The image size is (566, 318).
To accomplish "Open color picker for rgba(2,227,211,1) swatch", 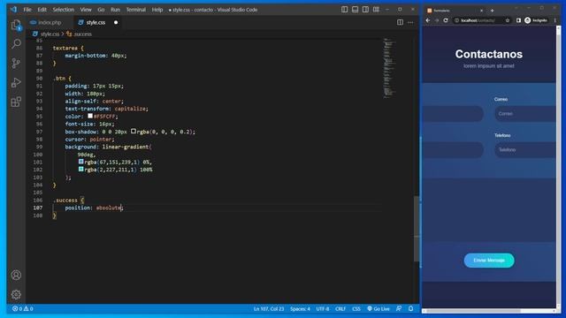I will pos(80,169).
